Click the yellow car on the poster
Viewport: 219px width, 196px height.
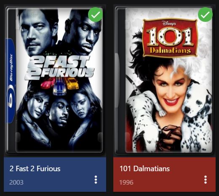coord(72,83)
